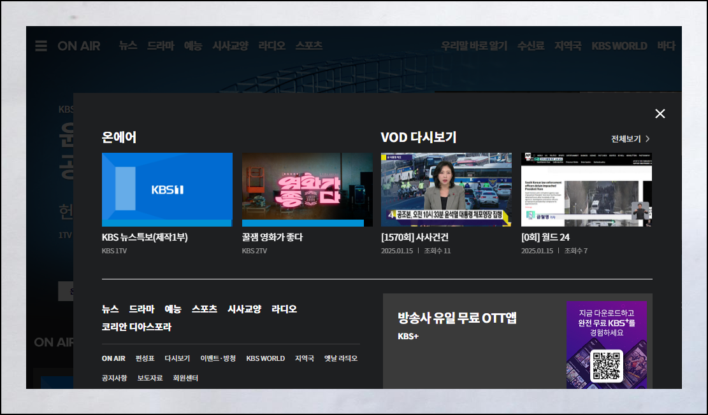
Task: Open KBS WORLD link in overlay
Action: click(266, 358)
